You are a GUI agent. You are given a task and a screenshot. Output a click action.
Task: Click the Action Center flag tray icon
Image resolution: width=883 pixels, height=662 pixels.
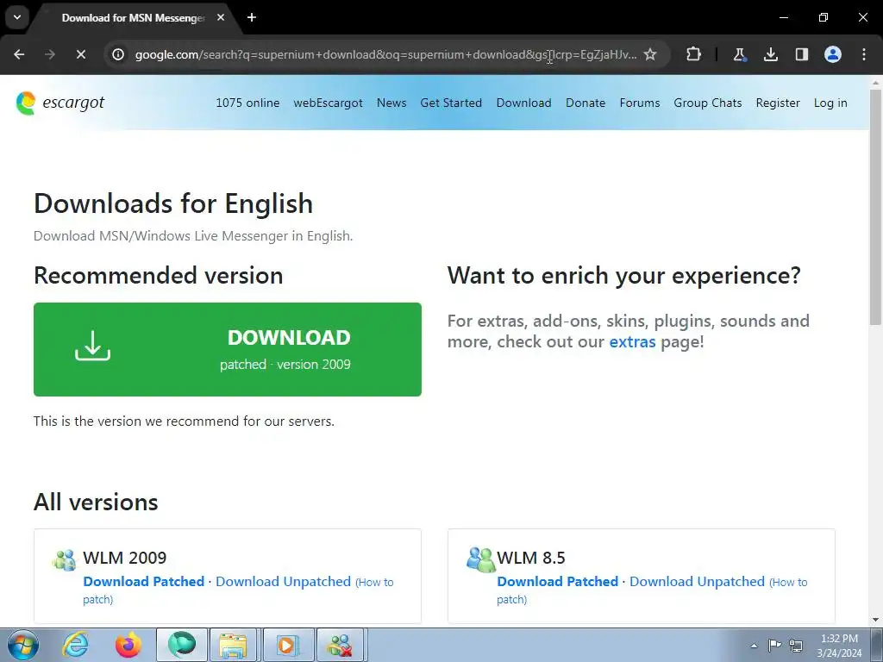[x=775, y=645]
